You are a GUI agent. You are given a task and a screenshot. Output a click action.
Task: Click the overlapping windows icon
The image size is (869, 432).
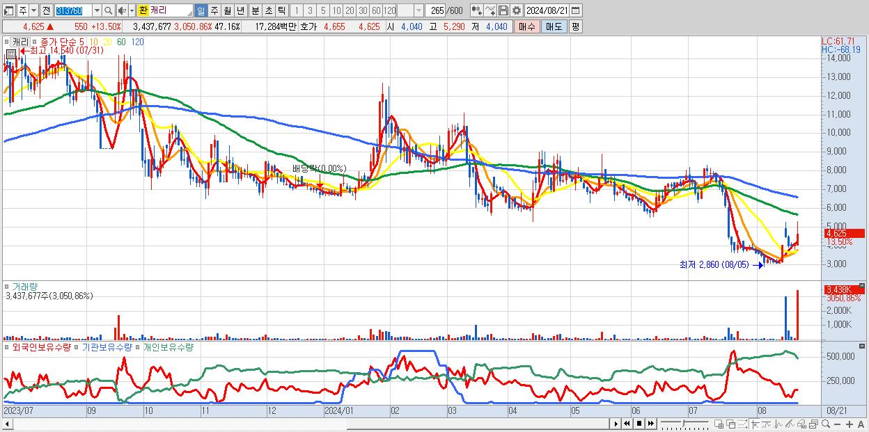coord(730,424)
